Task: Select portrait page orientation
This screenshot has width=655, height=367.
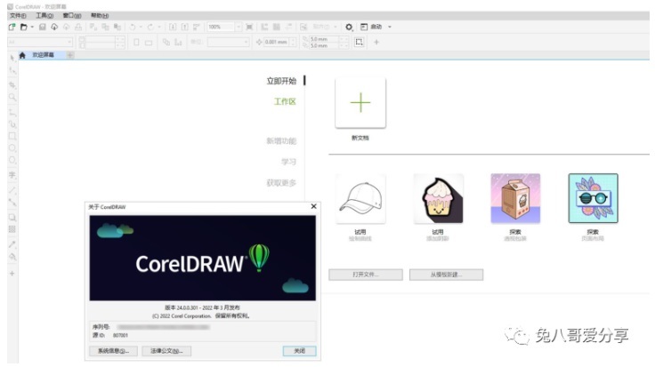Action: tap(136, 42)
